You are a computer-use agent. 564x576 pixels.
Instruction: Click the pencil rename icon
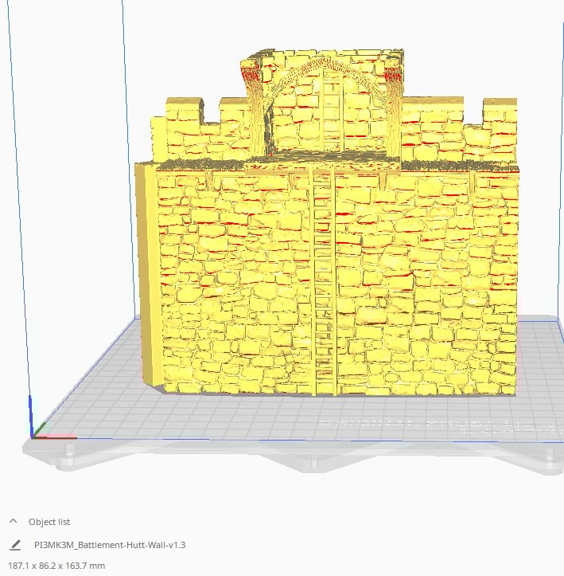pyautogui.click(x=15, y=545)
